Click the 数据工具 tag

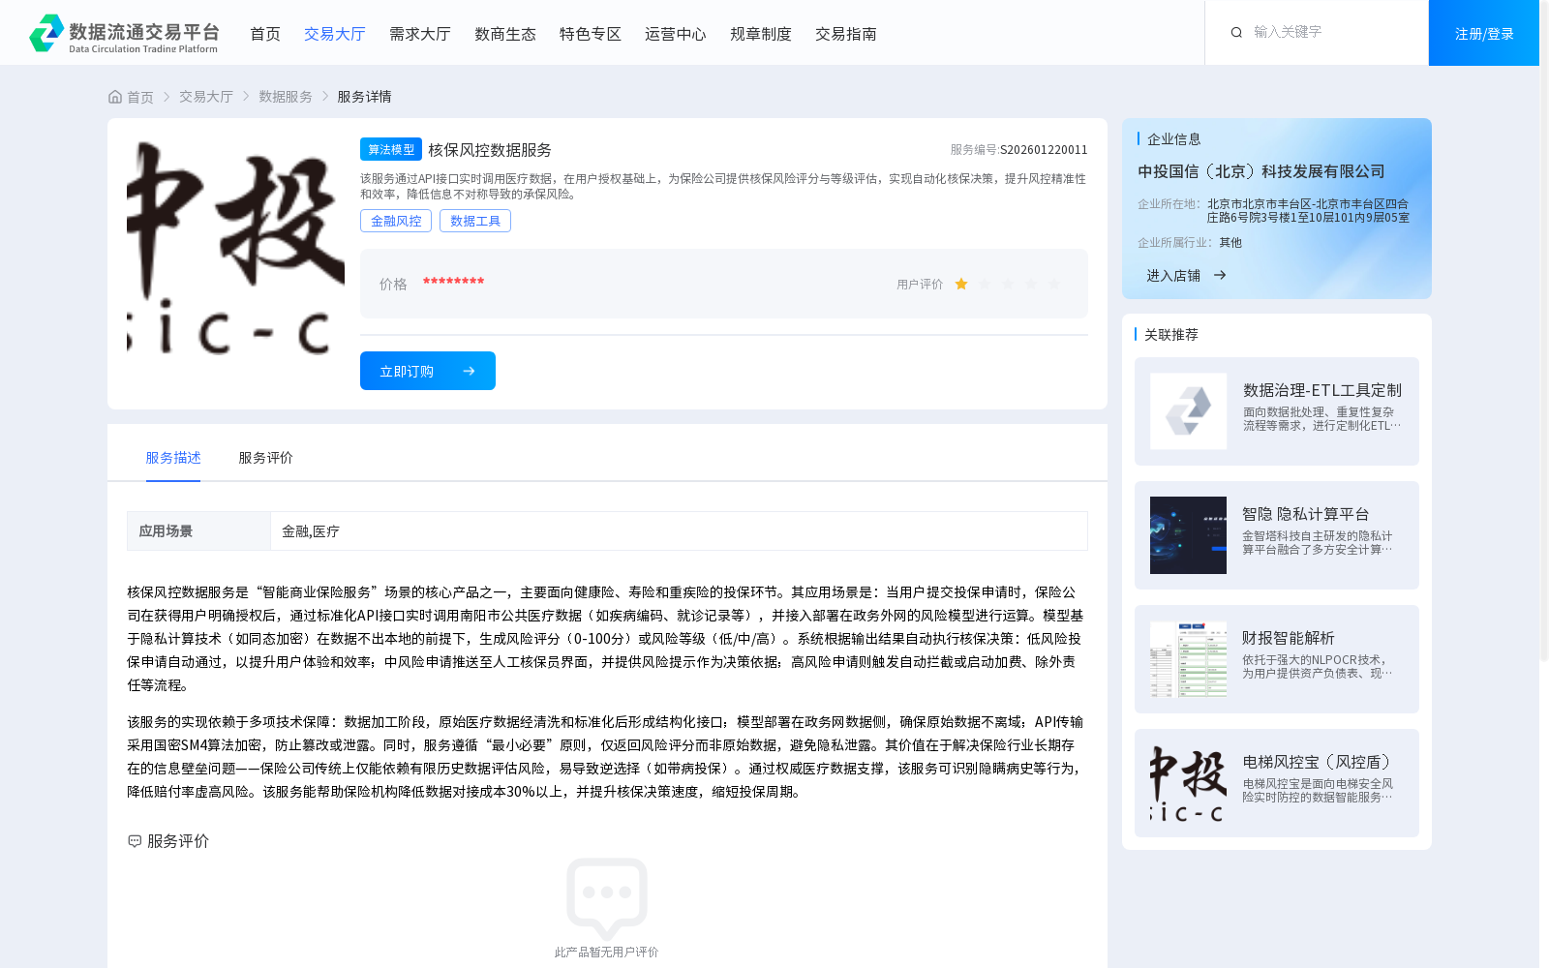[475, 221]
